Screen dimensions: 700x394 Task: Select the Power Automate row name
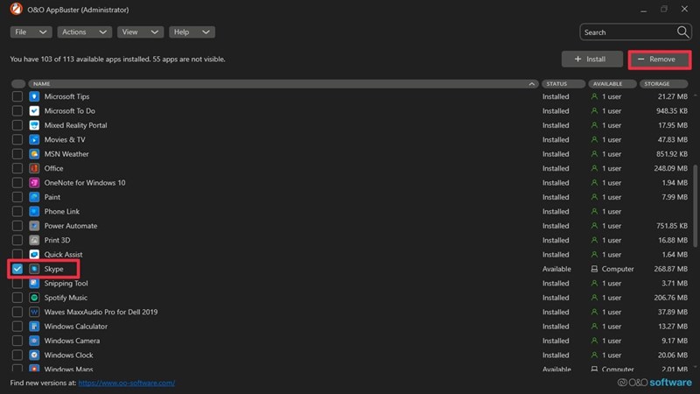[x=71, y=226]
